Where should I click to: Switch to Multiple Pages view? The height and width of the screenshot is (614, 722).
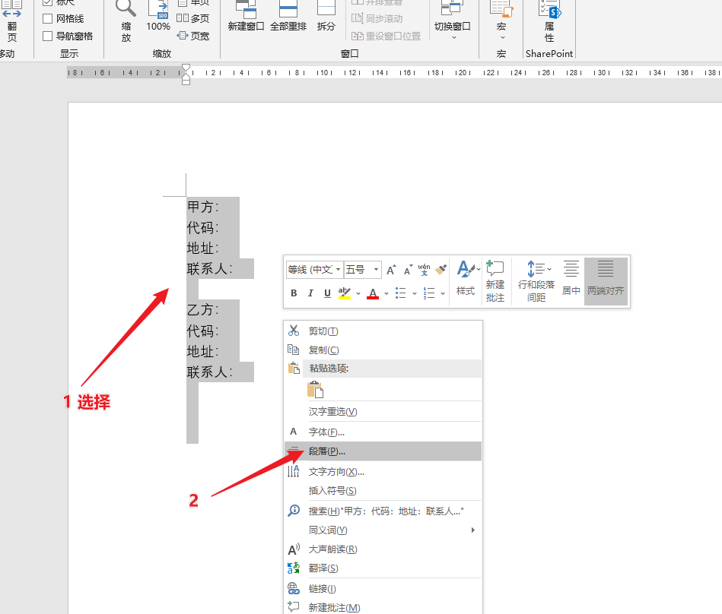193,18
